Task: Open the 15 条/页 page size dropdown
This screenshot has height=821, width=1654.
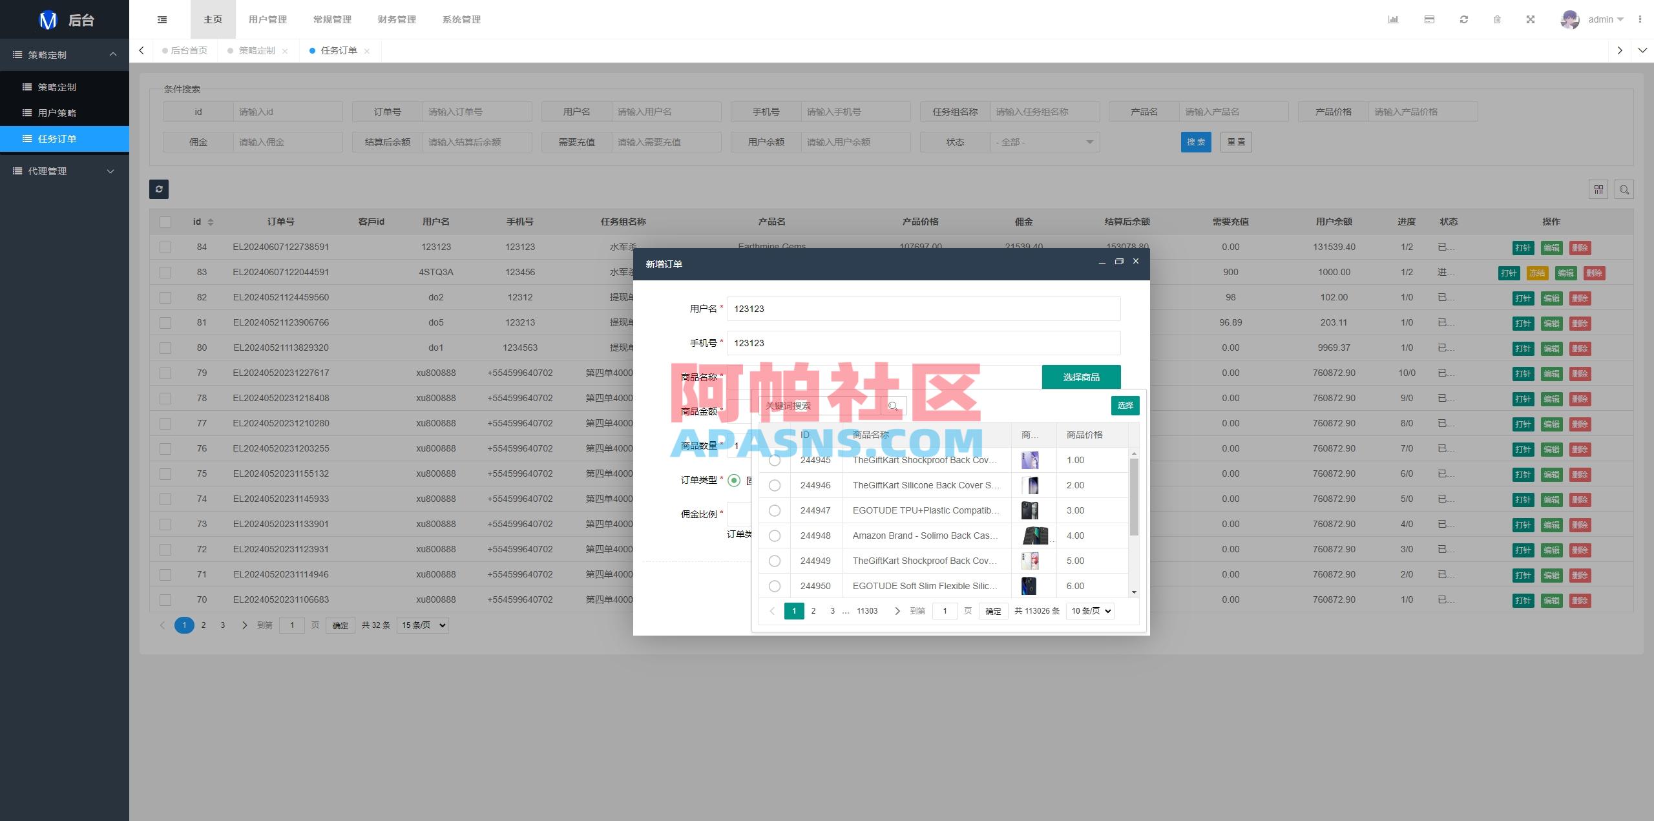Action: (422, 625)
